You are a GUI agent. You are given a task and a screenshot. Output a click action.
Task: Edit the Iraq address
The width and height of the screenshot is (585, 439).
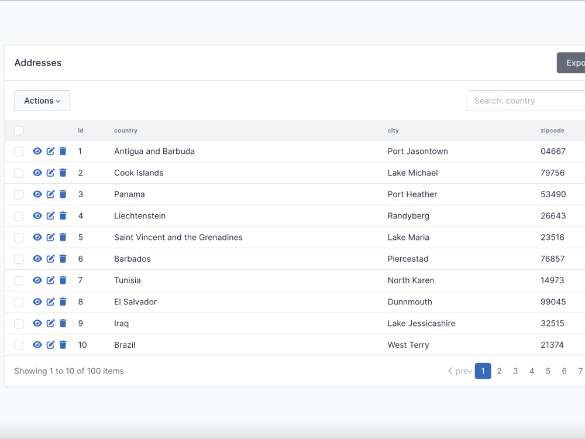tap(50, 323)
